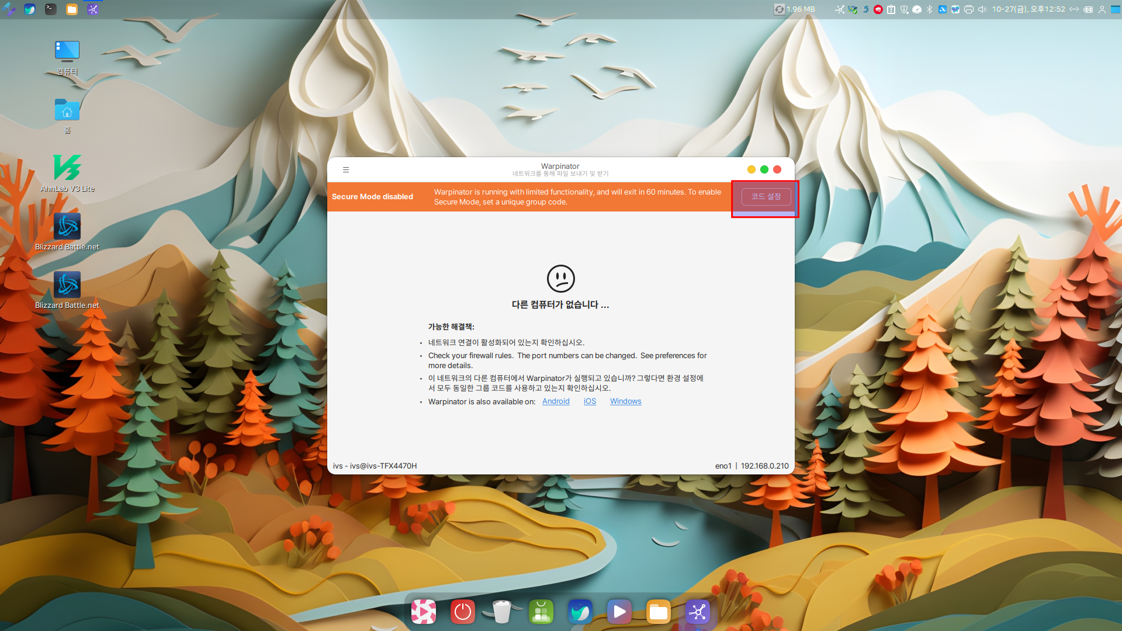Click the Bluetooth tray icon
The width and height of the screenshot is (1122, 631).
click(x=929, y=9)
